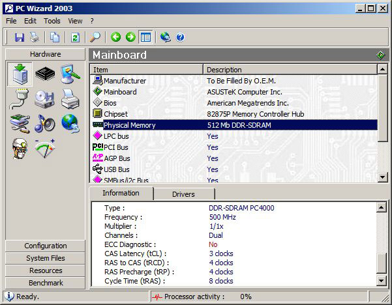Click the 'Channels :' Dual value

[216, 235]
